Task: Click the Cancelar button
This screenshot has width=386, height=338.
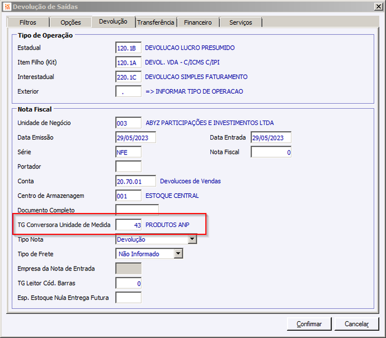Action: (357, 324)
